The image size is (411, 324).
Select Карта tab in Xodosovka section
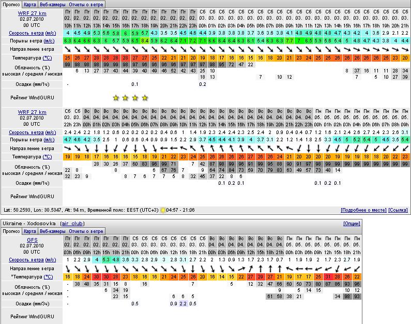(31, 231)
